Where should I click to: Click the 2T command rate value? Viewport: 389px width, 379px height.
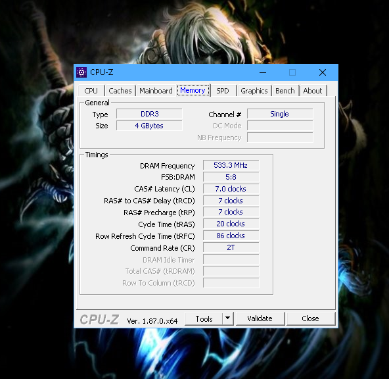click(231, 247)
